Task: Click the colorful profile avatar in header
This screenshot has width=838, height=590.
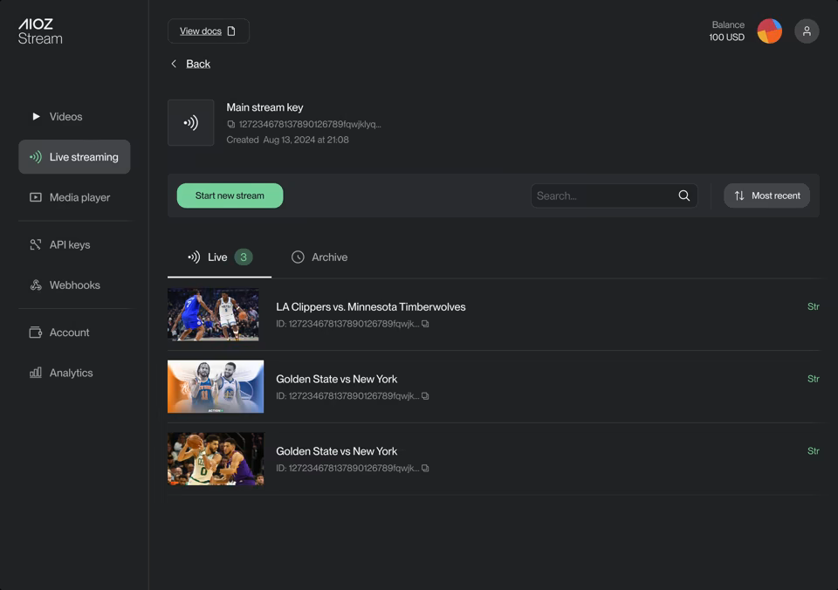Action: [770, 31]
